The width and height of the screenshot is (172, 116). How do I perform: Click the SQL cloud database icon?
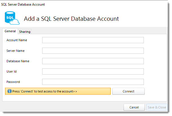click(x=12, y=18)
